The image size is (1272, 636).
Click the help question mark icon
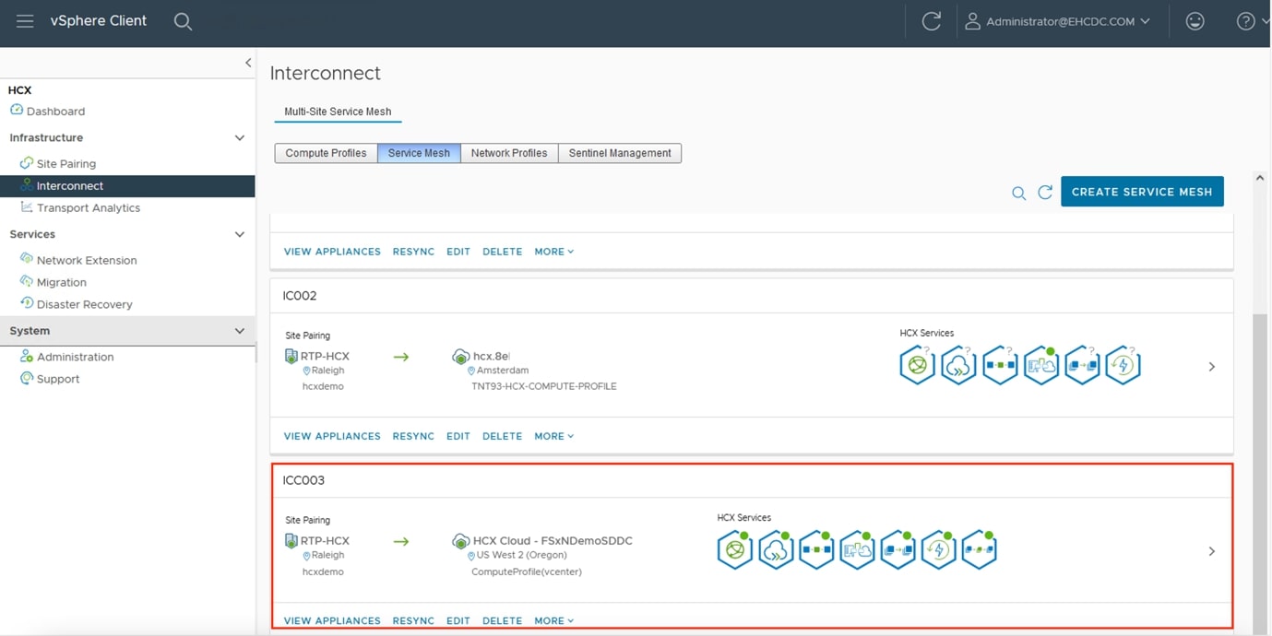tap(1245, 21)
